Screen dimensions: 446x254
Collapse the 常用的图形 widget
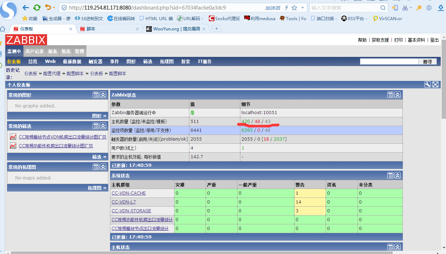(x=103, y=95)
